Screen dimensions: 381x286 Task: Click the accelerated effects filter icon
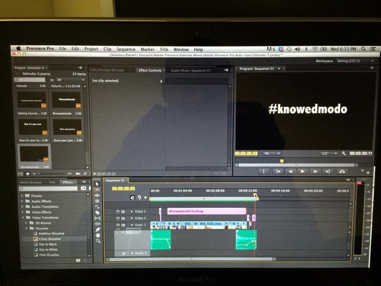pos(83,189)
